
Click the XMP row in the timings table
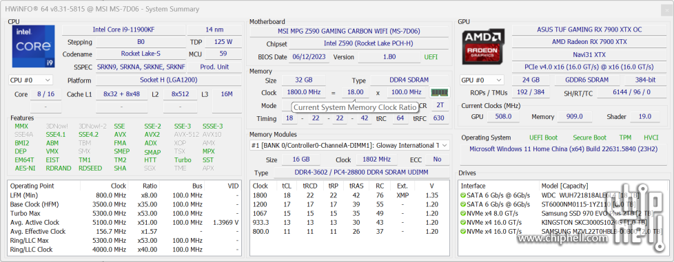click(x=349, y=195)
